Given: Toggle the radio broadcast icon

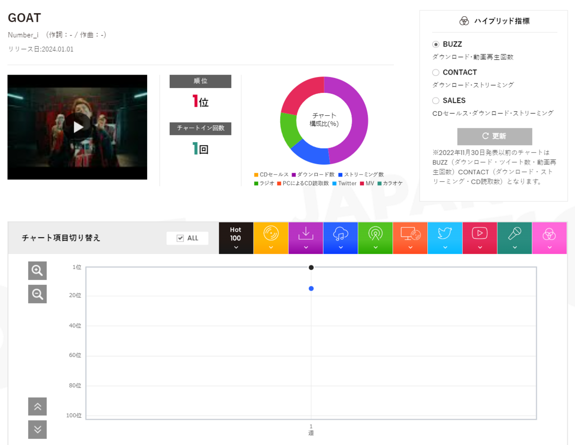Looking at the screenshot, I should [375, 238].
